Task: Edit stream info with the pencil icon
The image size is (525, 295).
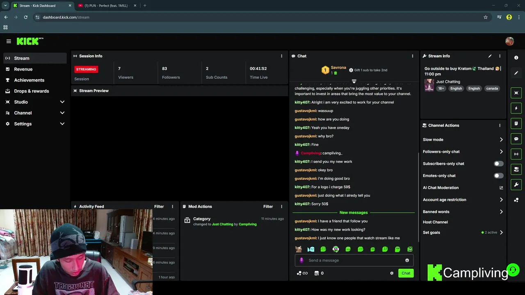Action: [x=490, y=56]
